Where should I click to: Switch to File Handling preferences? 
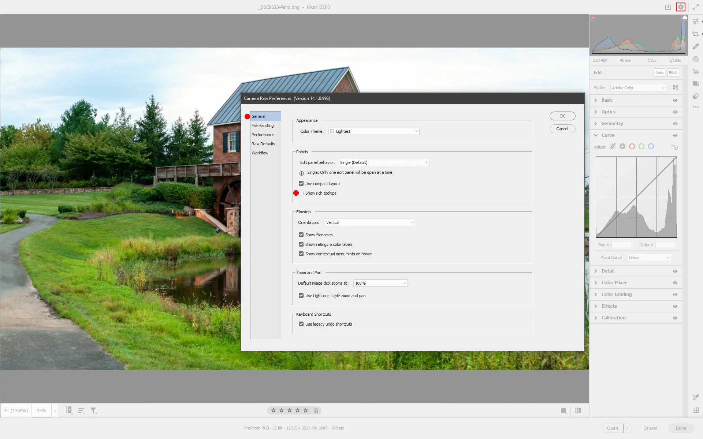tap(263, 125)
